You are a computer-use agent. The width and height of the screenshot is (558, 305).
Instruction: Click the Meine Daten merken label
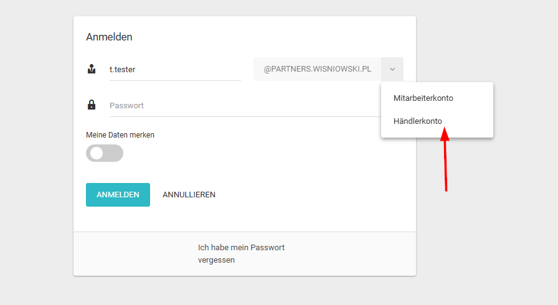pos(120,134)
